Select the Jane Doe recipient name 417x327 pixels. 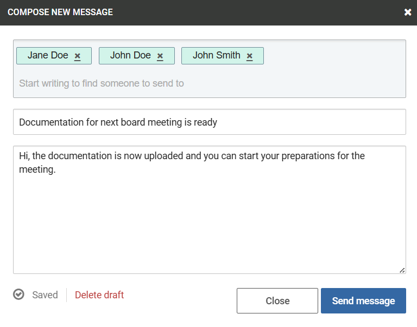pos(48,55)
